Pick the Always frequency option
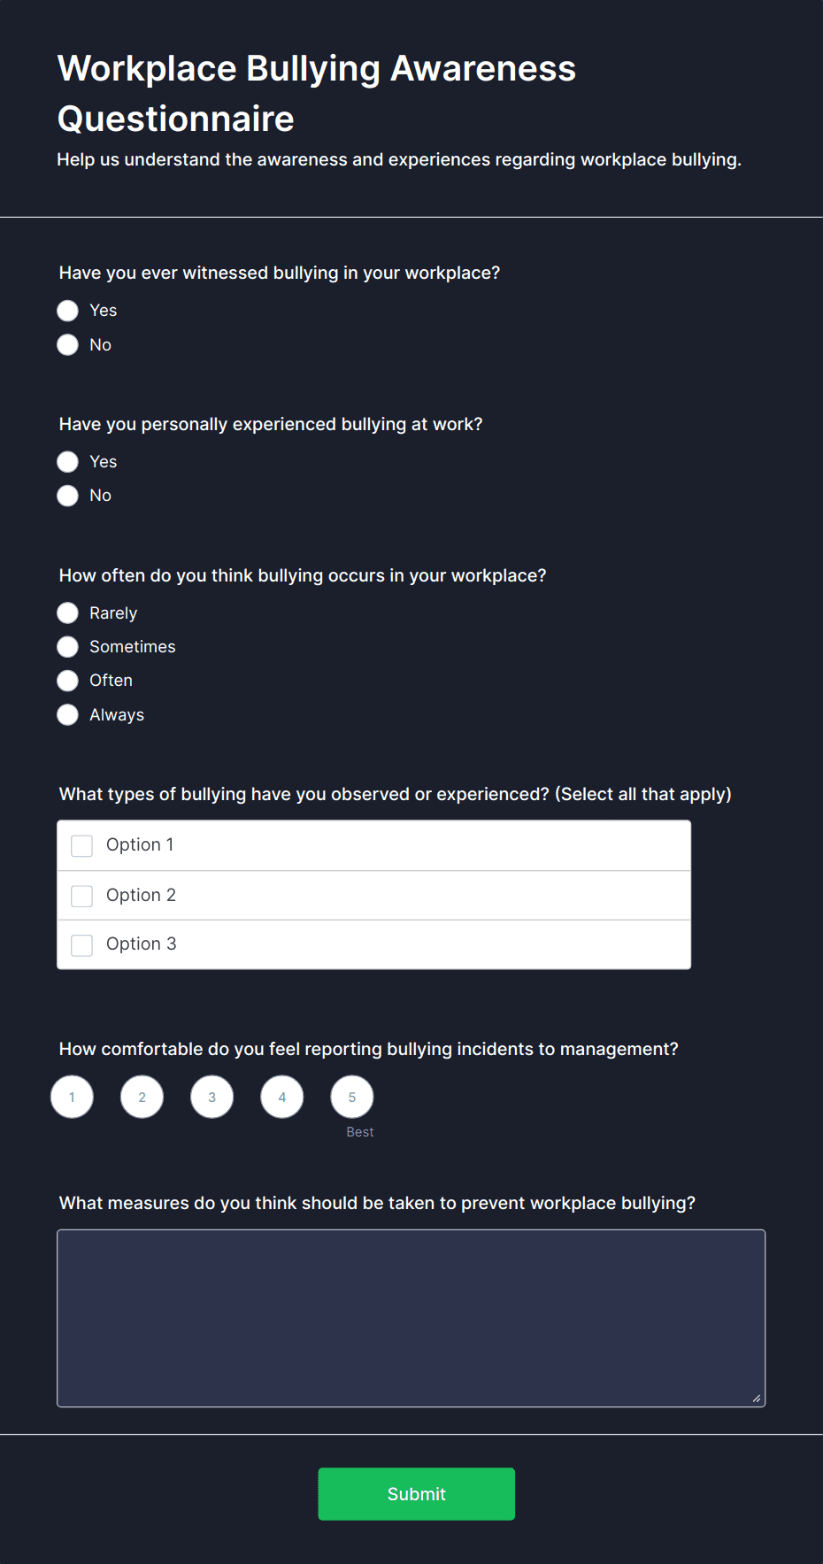This screenshot has width=823, height=1564. [68, 714]
